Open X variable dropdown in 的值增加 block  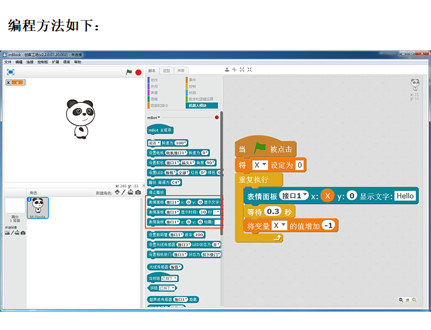tap(279, 226)
